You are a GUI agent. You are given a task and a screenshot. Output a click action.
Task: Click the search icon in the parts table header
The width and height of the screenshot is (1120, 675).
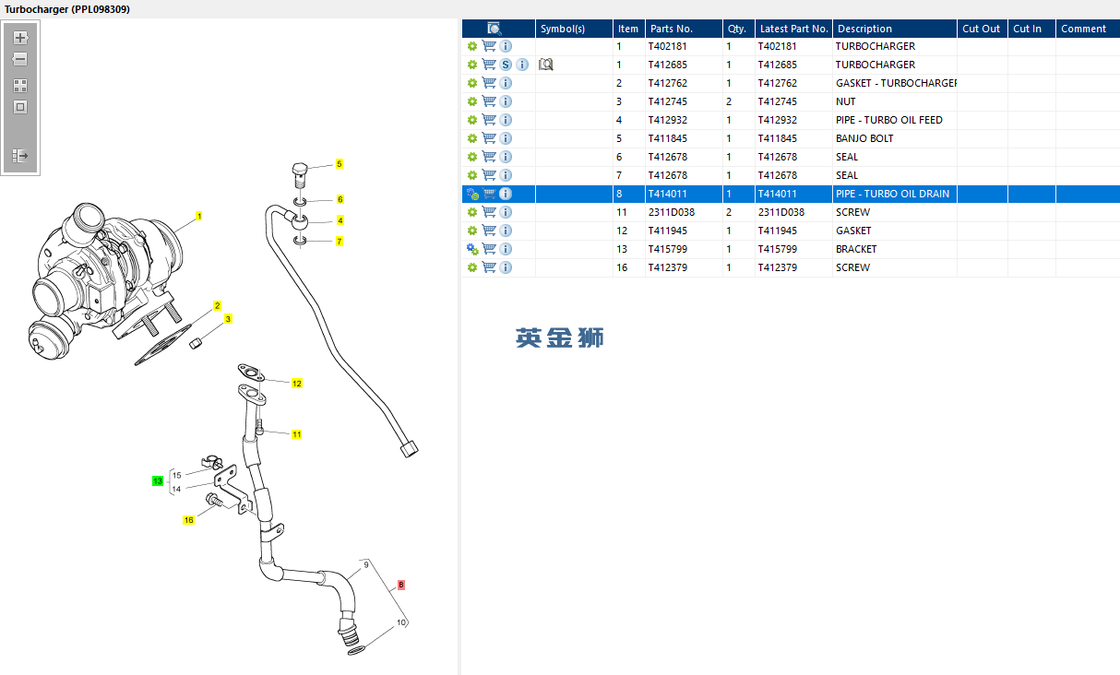click(494, 29)
